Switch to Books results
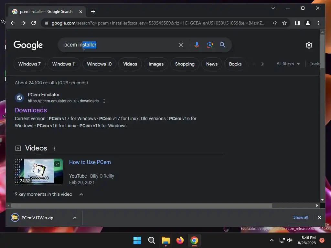 click(x=235, y=64)
